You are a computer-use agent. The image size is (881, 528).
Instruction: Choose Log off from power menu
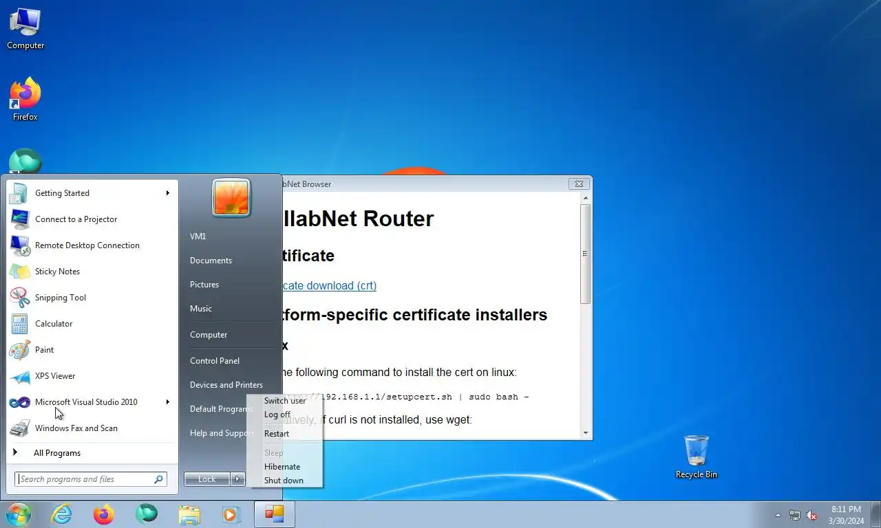(277, 415)
